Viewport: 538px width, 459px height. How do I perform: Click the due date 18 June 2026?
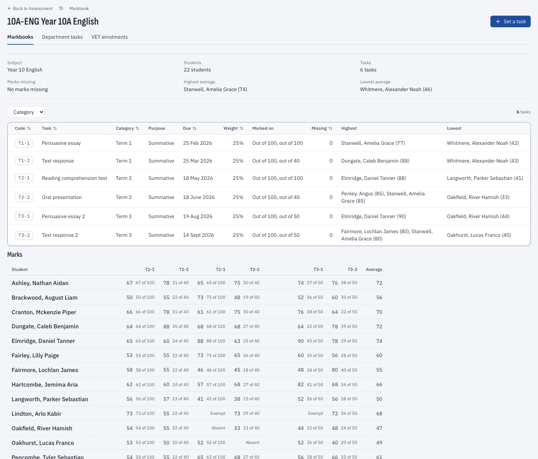click(199, 197)
